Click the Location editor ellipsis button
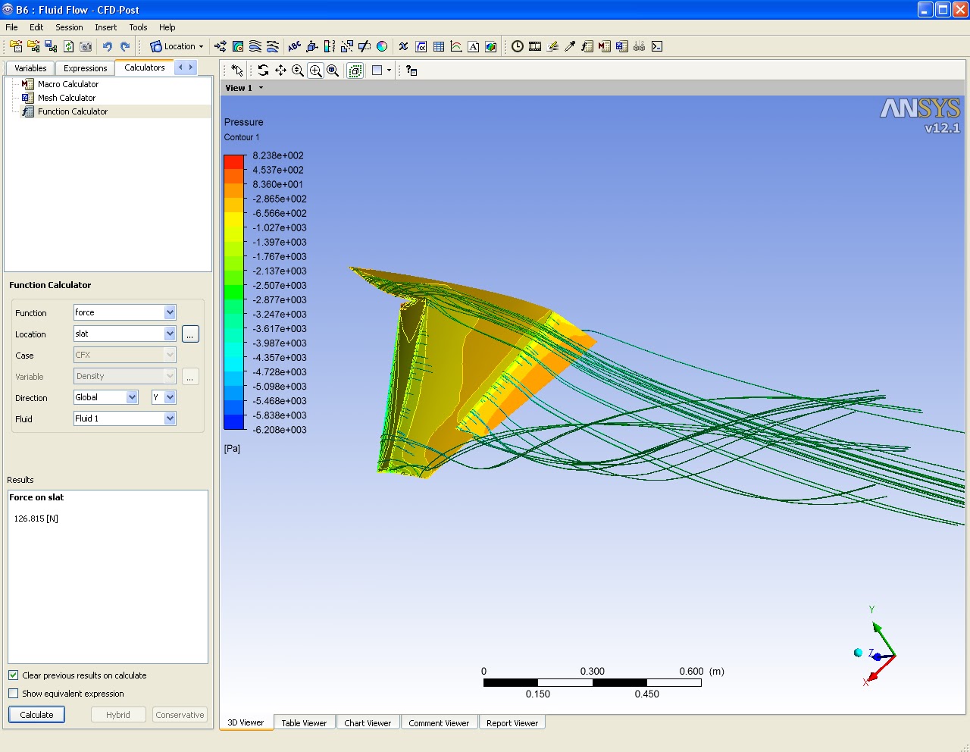 [190, 334]
